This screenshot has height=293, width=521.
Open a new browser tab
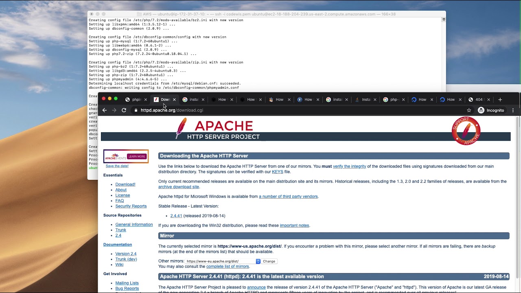tap(500, 100)
